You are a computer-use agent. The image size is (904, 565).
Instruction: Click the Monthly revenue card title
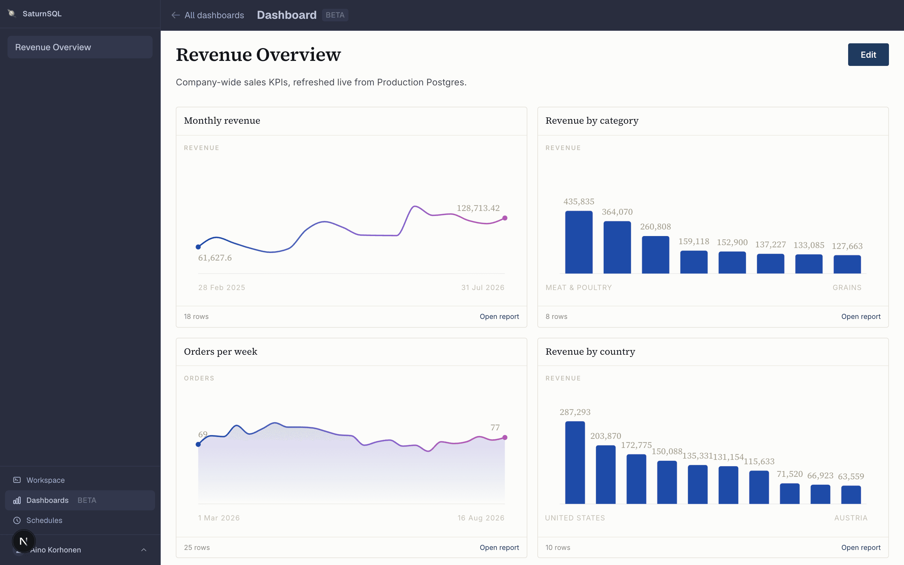pos(222,120)
